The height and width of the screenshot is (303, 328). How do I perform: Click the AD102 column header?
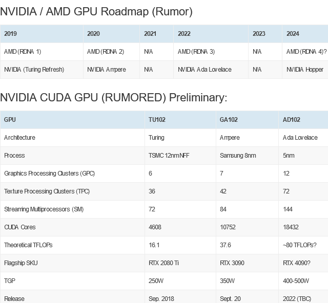[x=292, y=120]
